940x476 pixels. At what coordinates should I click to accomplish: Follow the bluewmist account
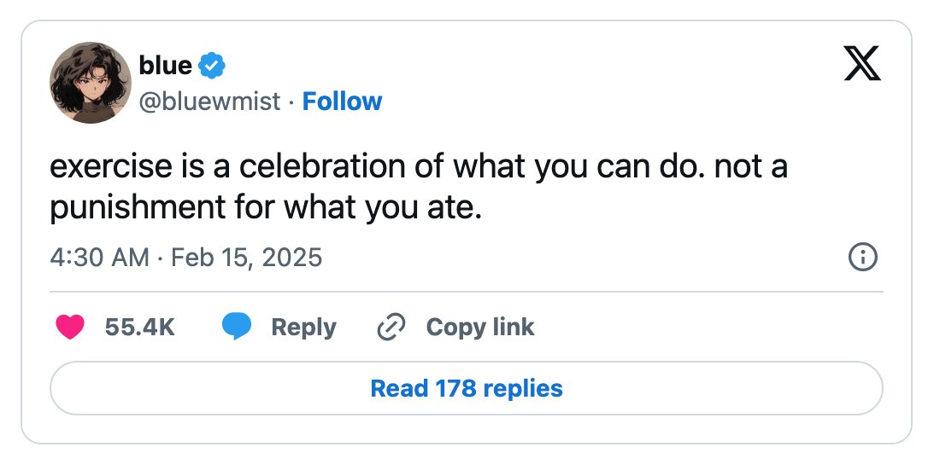click(342, 102)
